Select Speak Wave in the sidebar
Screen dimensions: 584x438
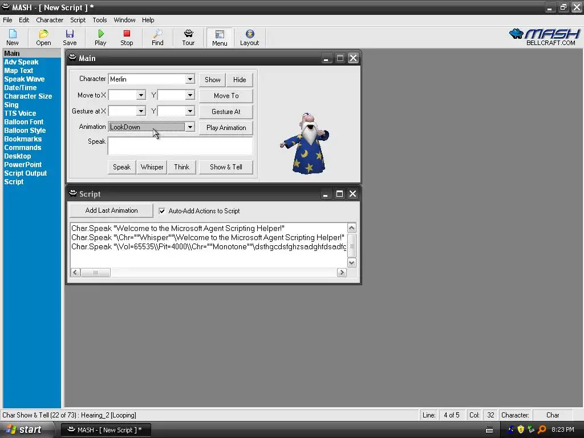click(24, 79)
